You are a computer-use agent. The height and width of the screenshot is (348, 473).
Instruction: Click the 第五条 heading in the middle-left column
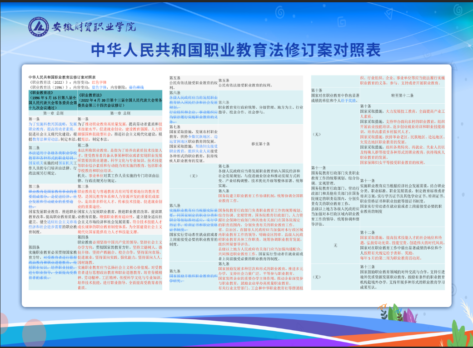[x=175, y=79]
